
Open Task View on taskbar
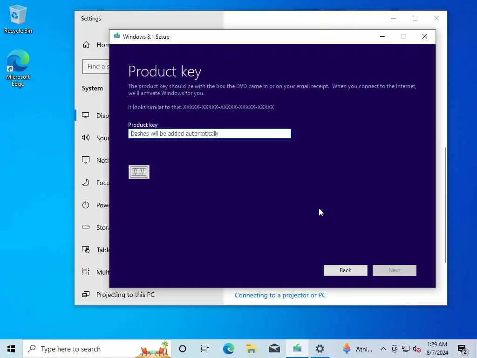tap(205, 349)
